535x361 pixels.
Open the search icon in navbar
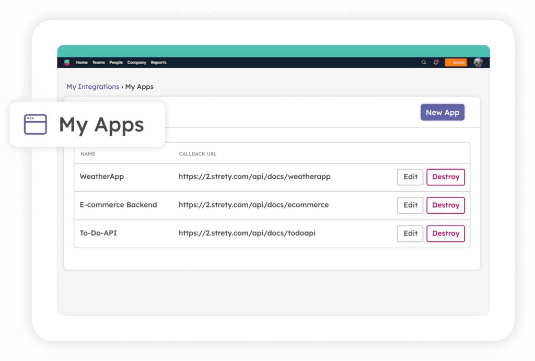[x=424, y=63]
